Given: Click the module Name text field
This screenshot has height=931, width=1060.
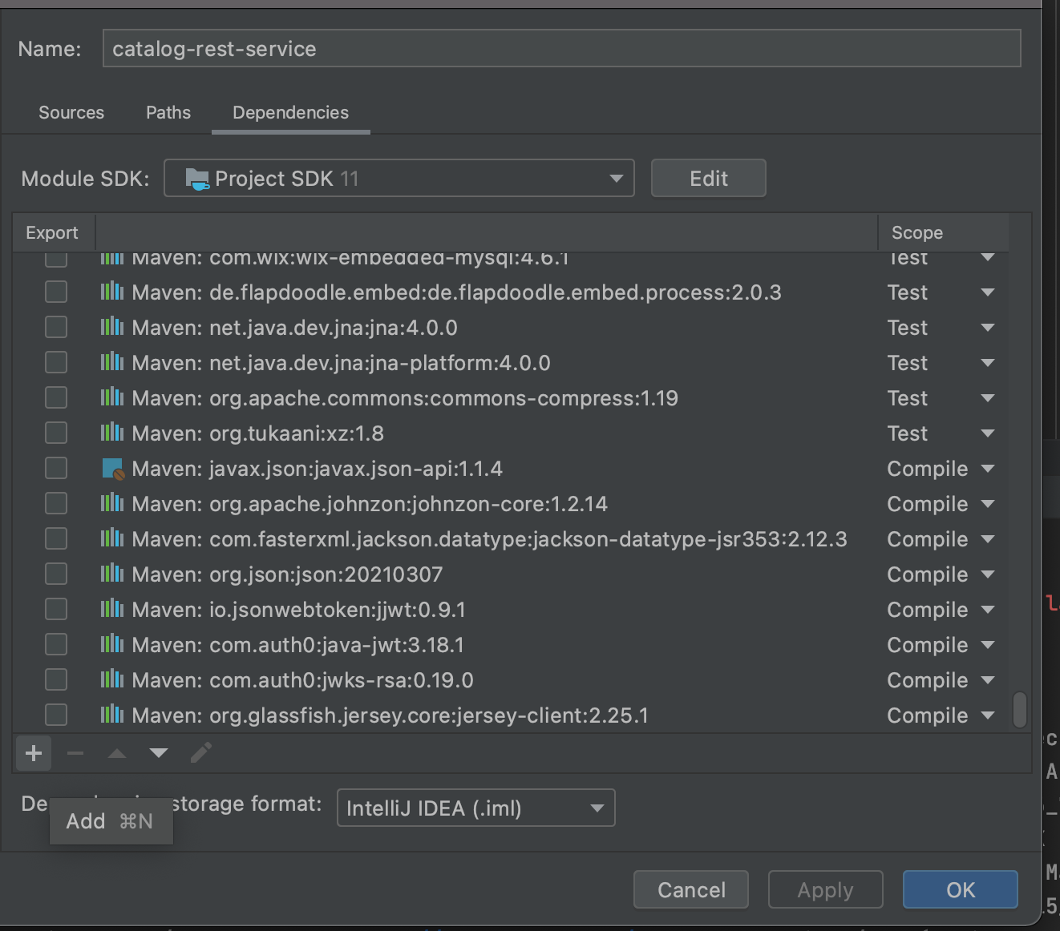Looking at the screenshot, I should pos(561,49).
